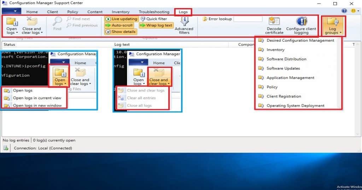Click Find next in the Search group
The image size is (362, 190).
click(x=78, y=19)
